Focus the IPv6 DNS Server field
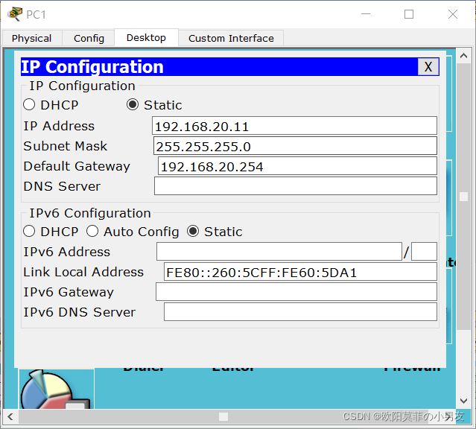The image size is (476, 429). [x=300, y=312]
